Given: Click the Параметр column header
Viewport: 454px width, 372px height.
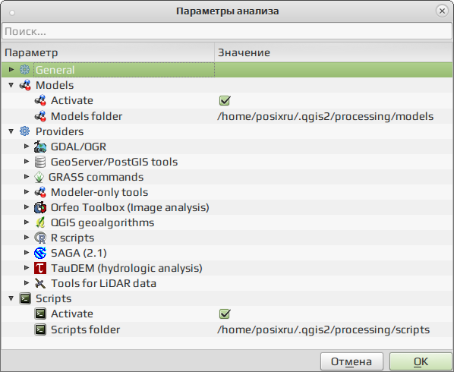Looking at the screenshot, I should coord(108,52).
